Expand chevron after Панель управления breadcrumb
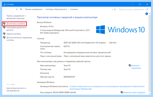Screen dimensions: 153x97 [x=44, y=9]
